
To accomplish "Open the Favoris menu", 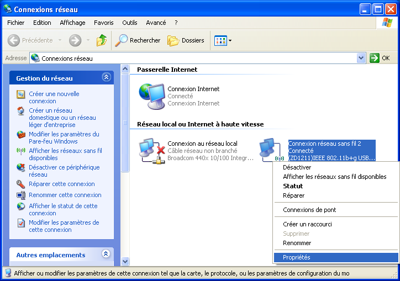I will click(103, 23).
